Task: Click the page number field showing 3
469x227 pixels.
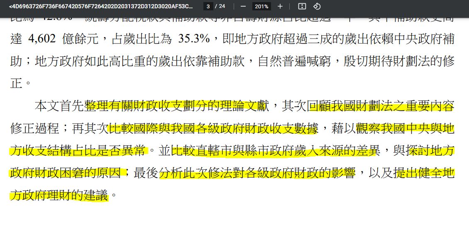Action: point(208,6)
